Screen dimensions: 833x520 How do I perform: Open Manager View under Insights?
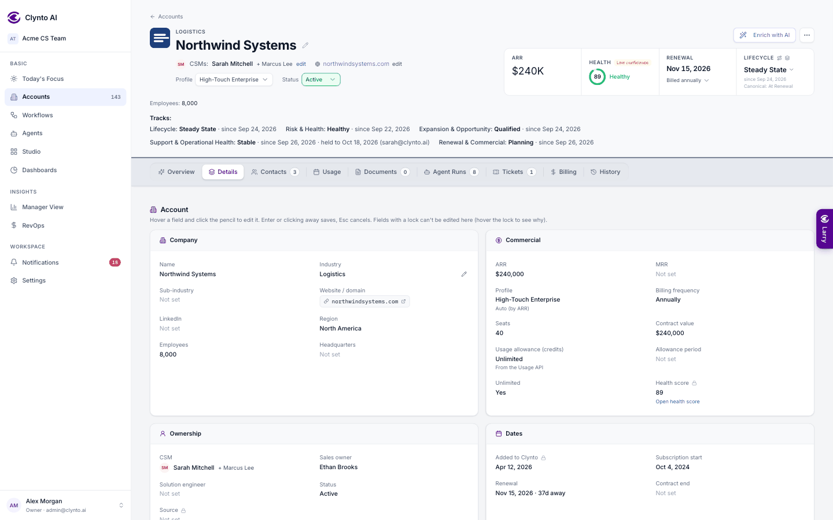[65, 207]
